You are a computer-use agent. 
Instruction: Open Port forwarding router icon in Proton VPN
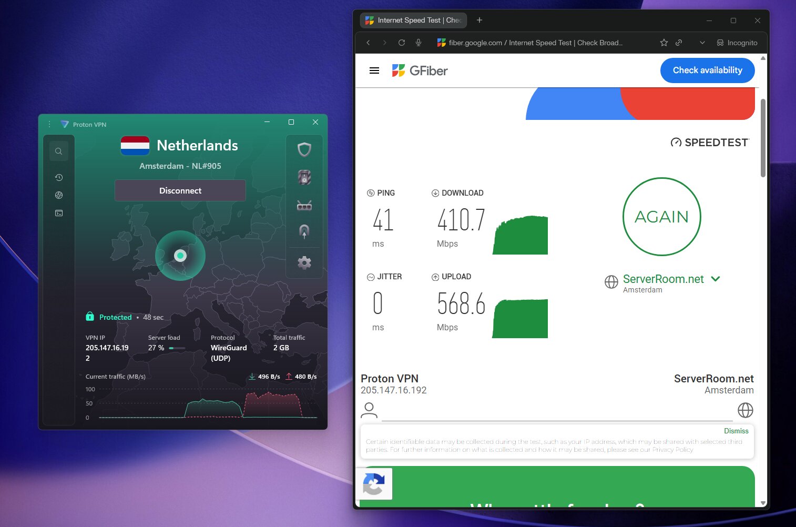pyautogui.click(x=304, y=205)
